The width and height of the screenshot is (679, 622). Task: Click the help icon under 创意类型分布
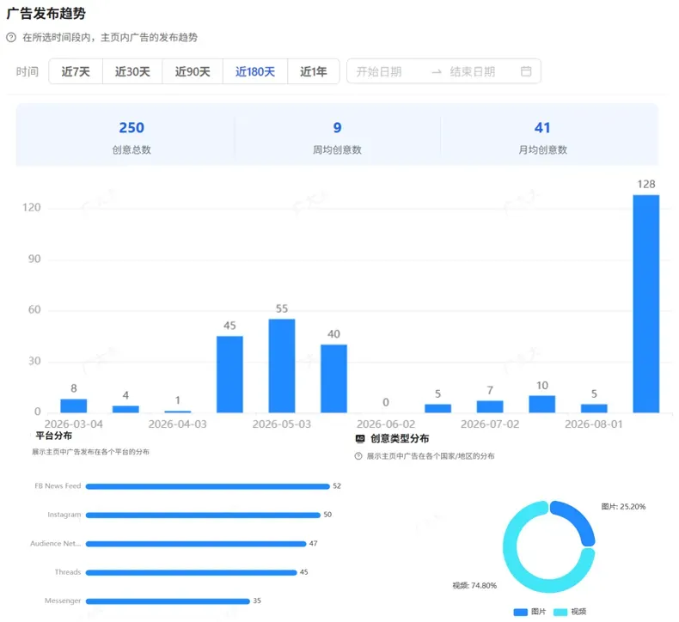click(x=358, y=456)
